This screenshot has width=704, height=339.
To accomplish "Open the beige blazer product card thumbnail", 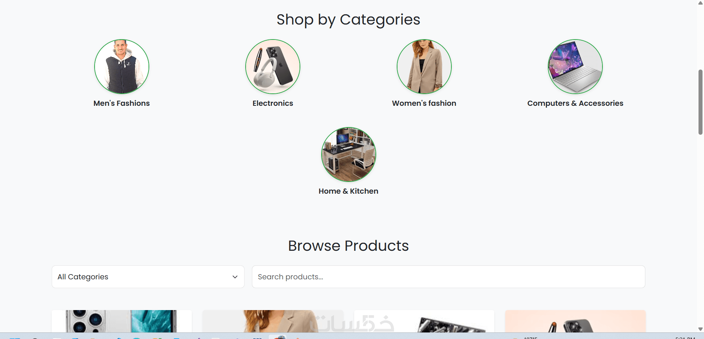I will click(273, 321).
